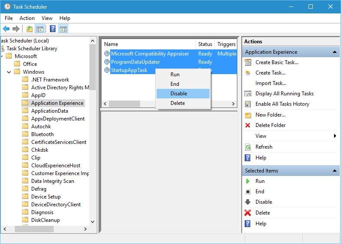Image resolution: width=341 pixels, height=244 pixels.
Task: Click the Up one level folder icon
Action: (x=30, y=29)
